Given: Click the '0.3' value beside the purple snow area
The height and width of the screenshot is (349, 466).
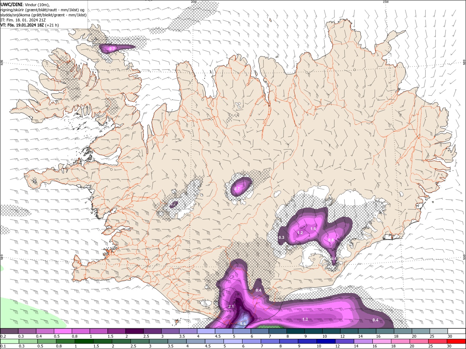Looking at the screenshot, I should [281, 237].
